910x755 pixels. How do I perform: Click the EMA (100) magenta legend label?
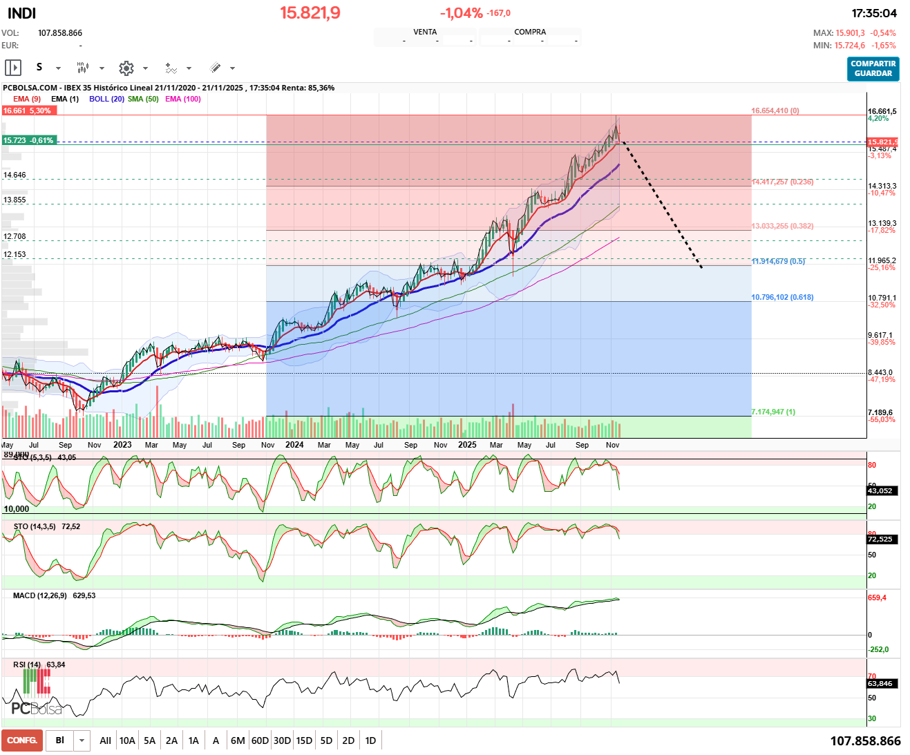pyautogui.click(x=183, y=99)
